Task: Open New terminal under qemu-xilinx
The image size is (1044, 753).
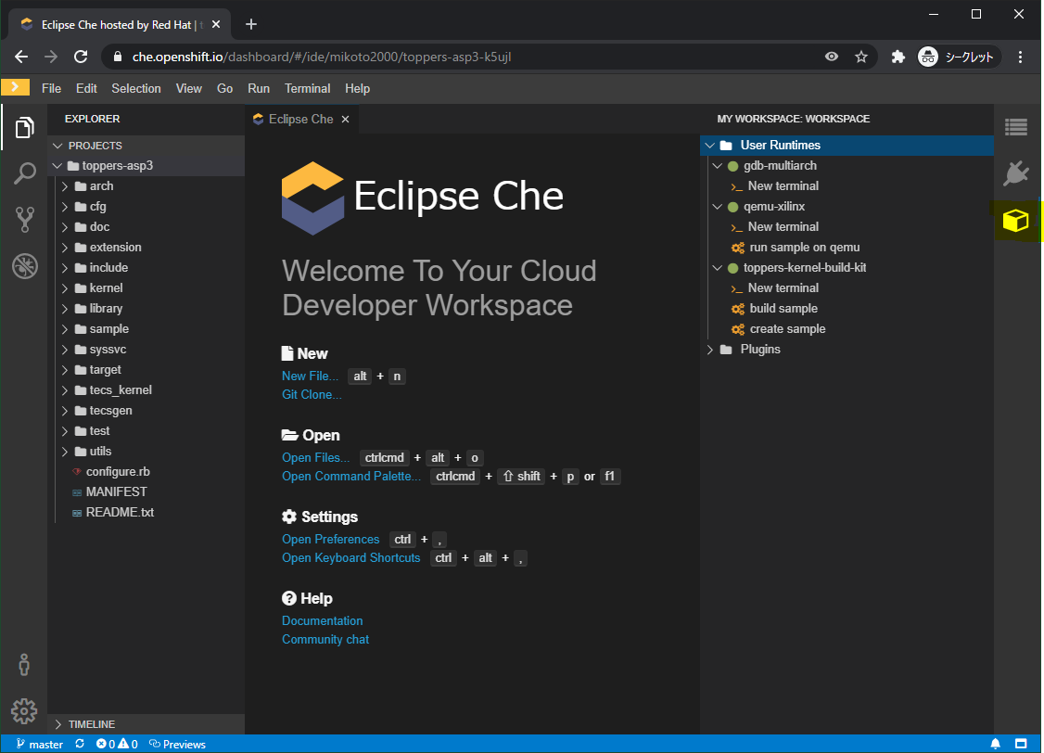Action: (x=783, y=226)
